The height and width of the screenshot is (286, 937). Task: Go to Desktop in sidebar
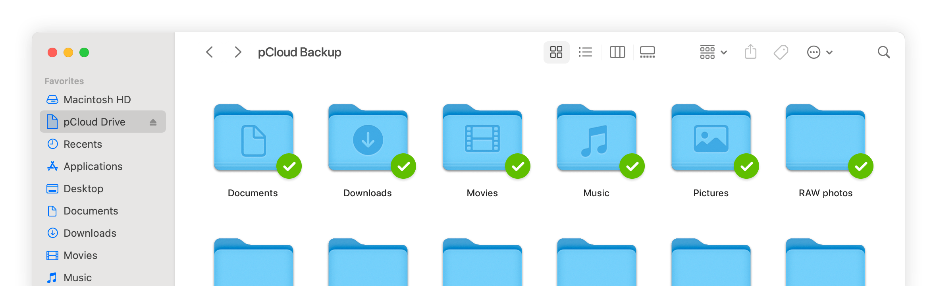pyautogui.click(x=83, y=189)
